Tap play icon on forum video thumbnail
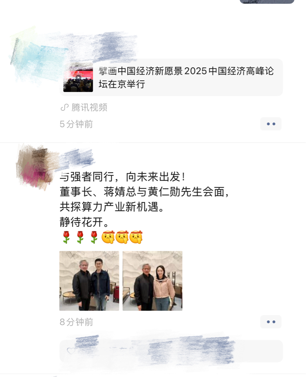The height and width of the screenshot is (377, 306). click(x=78, y=77)
